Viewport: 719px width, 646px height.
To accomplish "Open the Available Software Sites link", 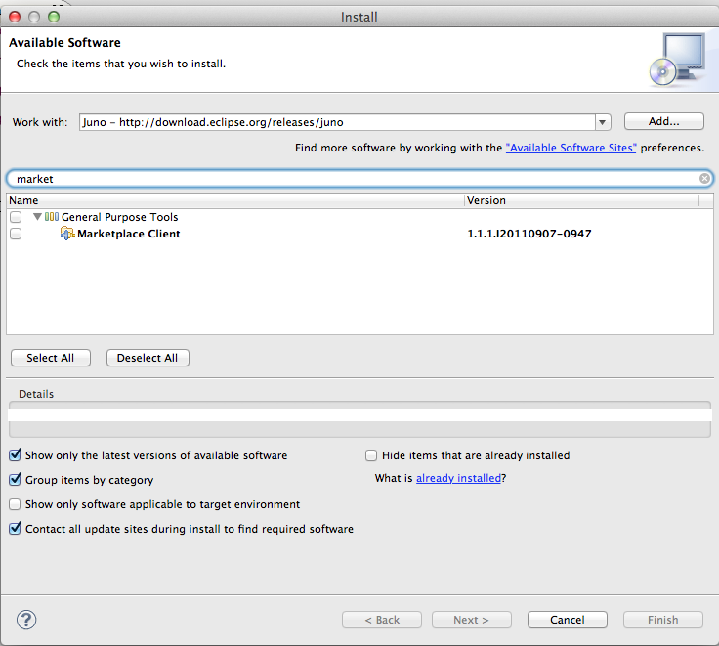I will (x=571, y=148).
